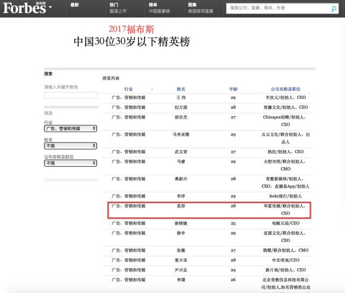
Task: Open the arrow menu beside Forbes logo
Action: (x=50, y=8)
